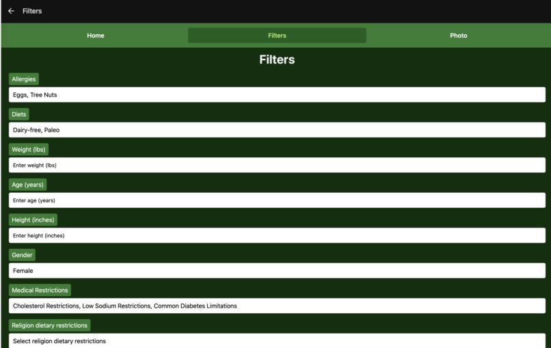Click the Gender label

click(22, 255)
